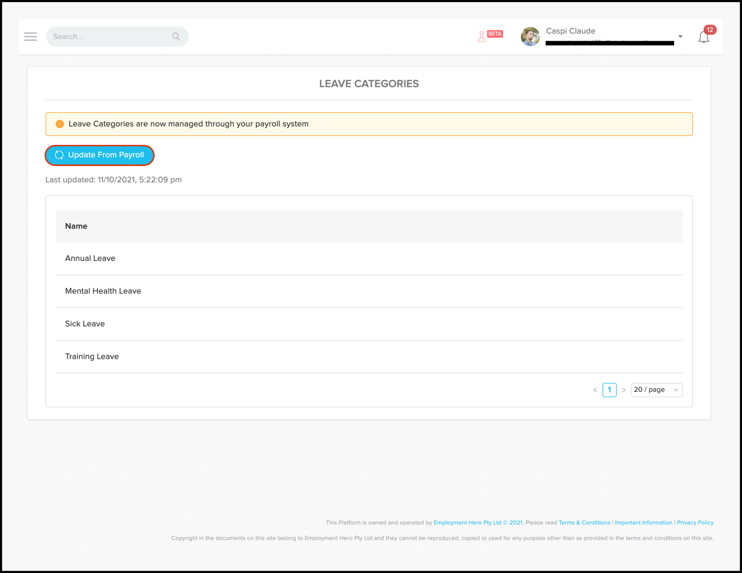The image size is (742, 573).
Task: Click the Name column header
Action: 76,226
